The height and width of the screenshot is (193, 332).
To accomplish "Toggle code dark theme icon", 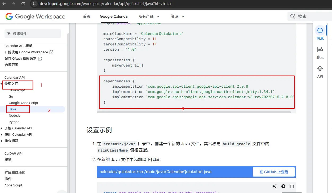I will tap(283, 186).
